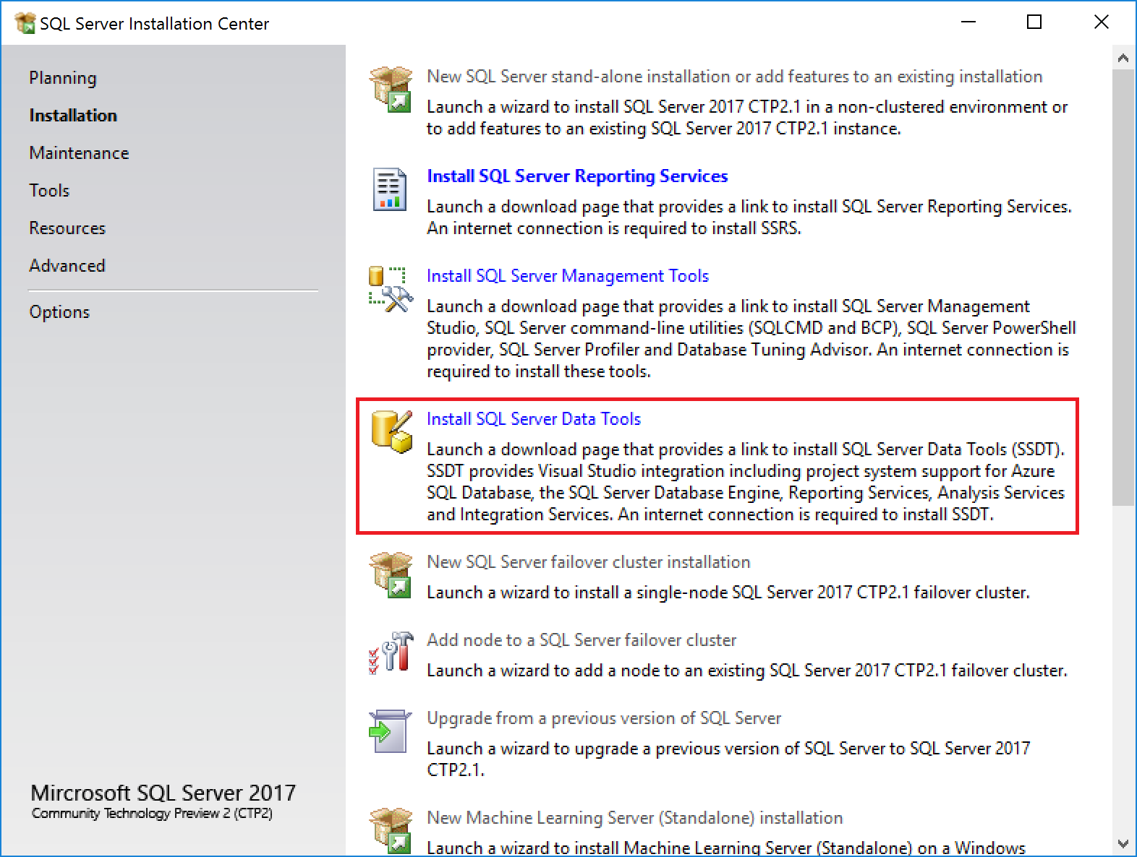Go to the Maintenance section
Image resolution: width=1137 pixels, height=857 pixels.
click(x=79, y=153)
